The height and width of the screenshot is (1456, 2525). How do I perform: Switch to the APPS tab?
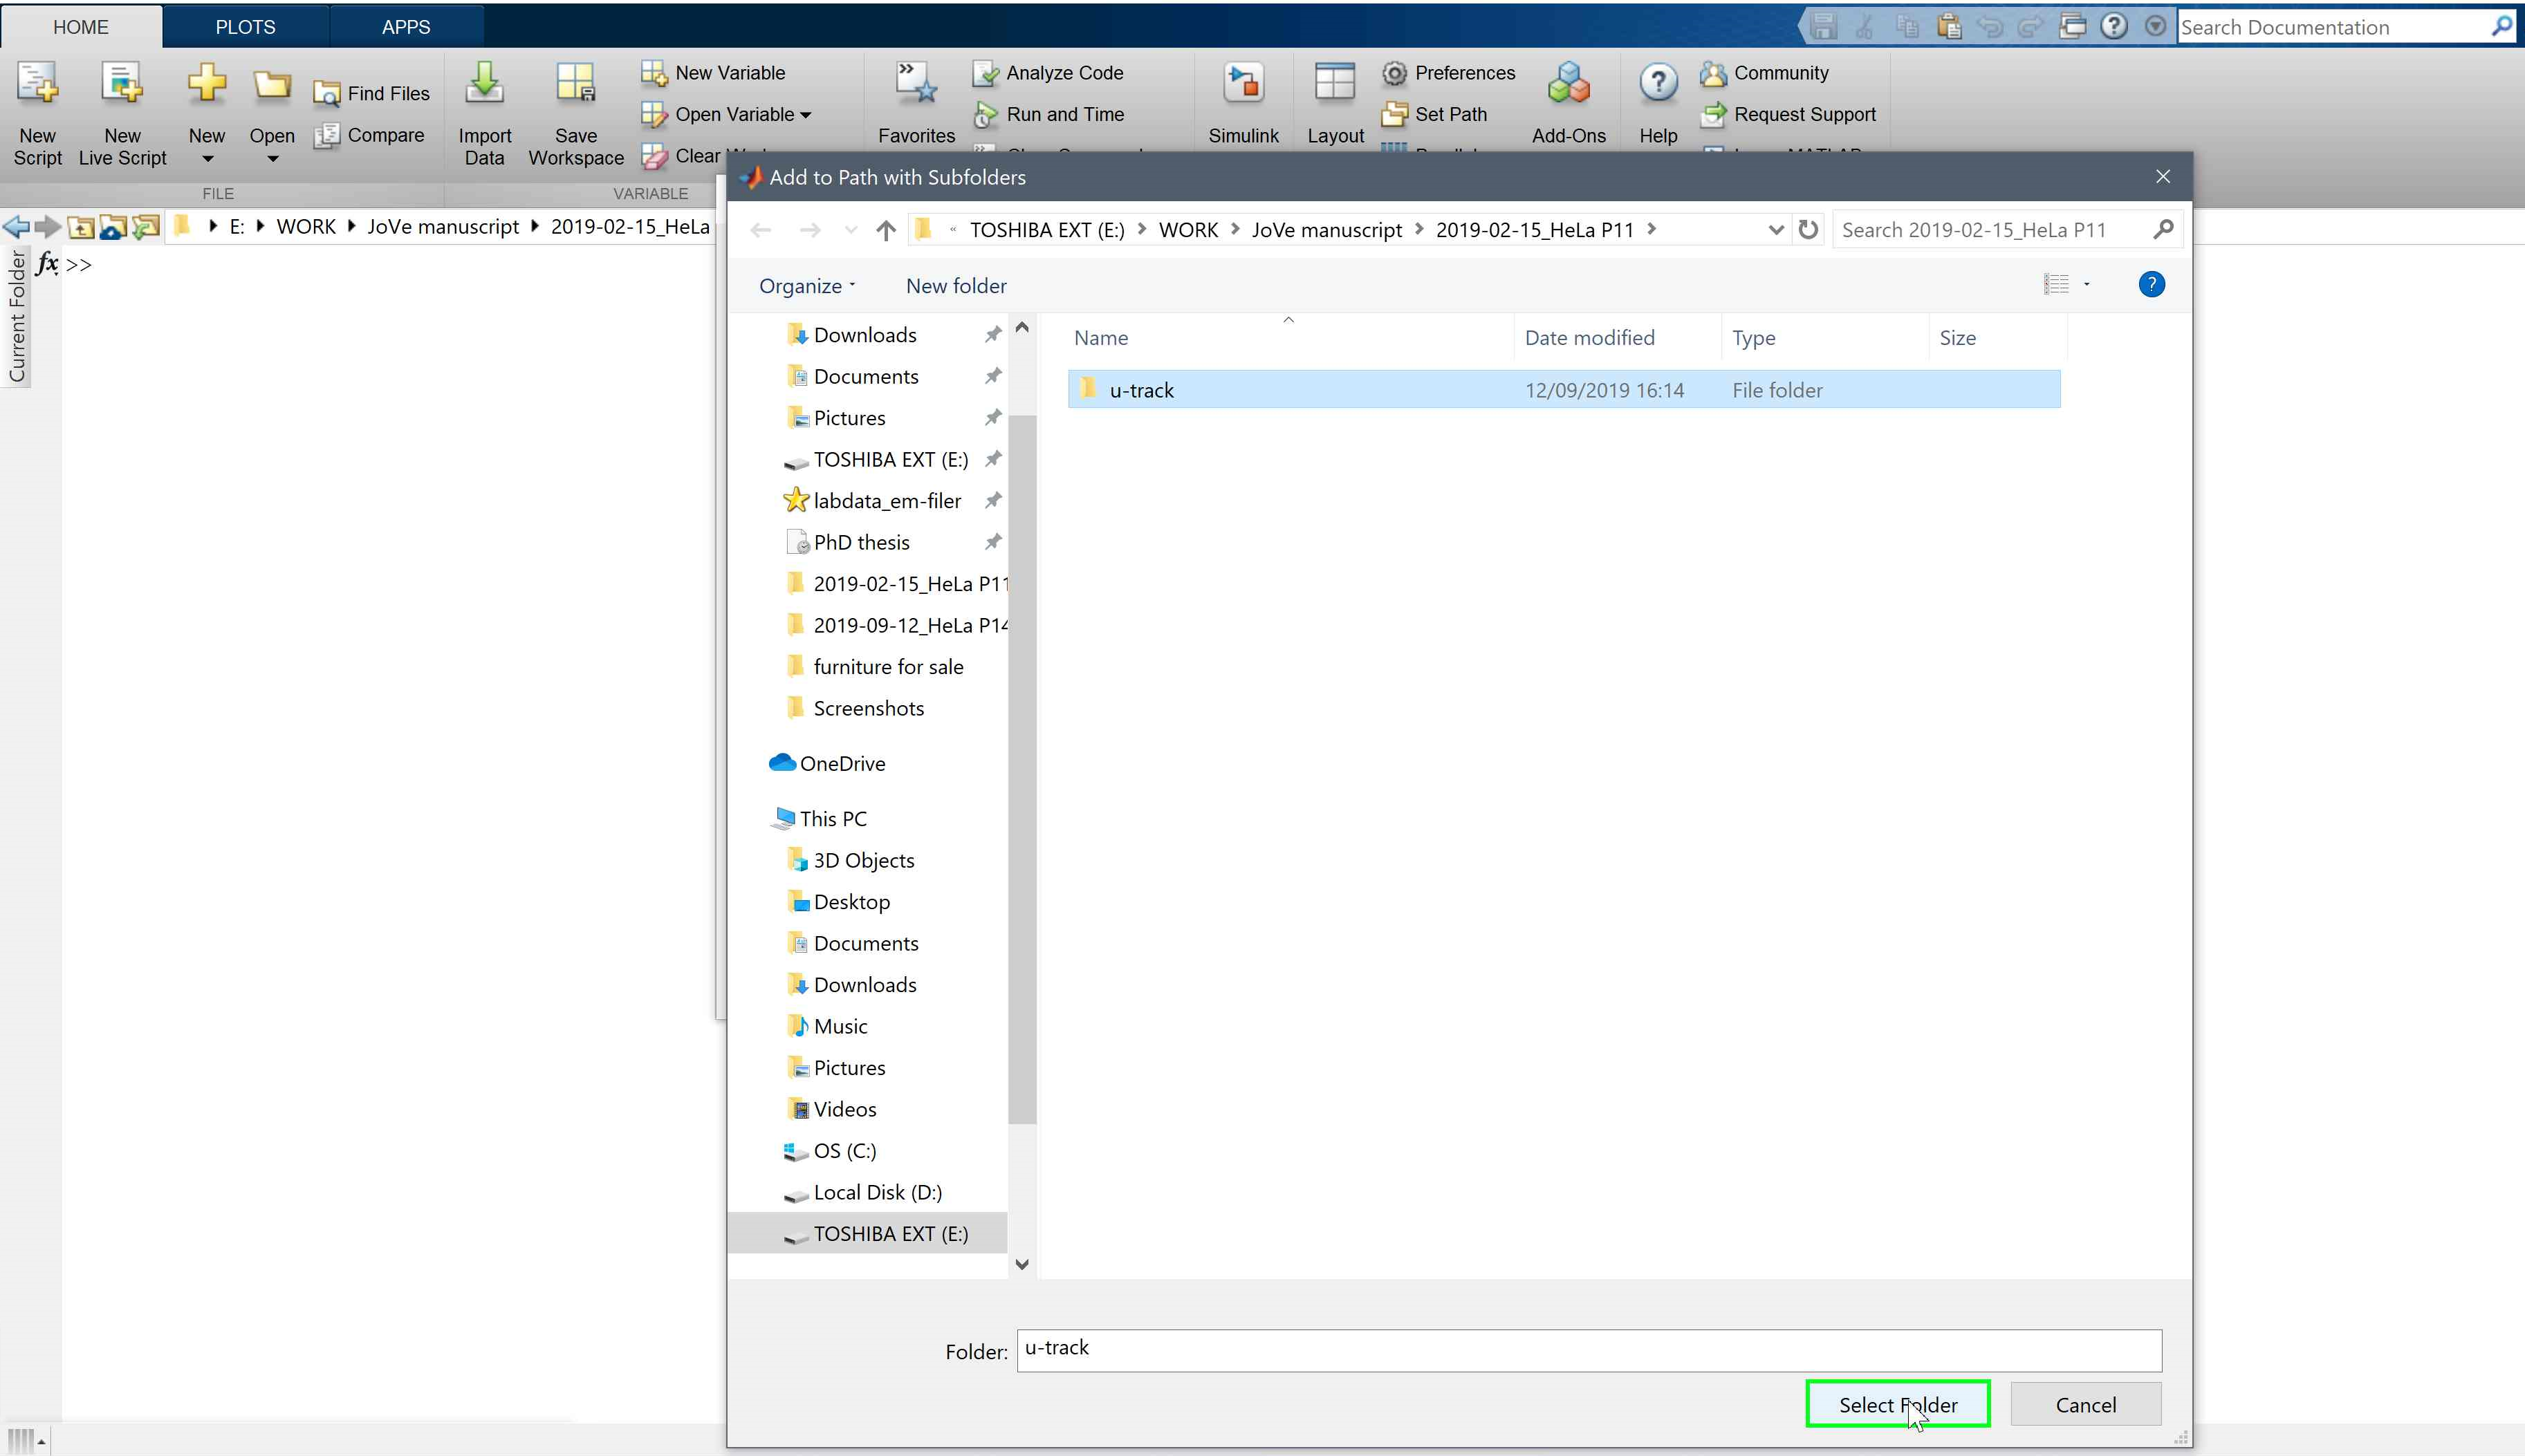405,27
